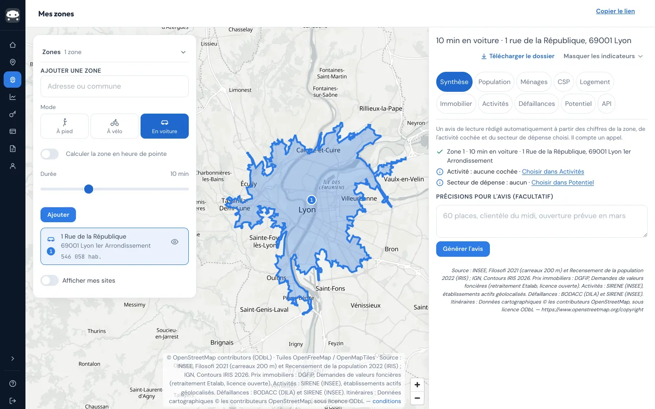
Task: Open the user profile icon in sidebar
Action: (x=13, y=166)
